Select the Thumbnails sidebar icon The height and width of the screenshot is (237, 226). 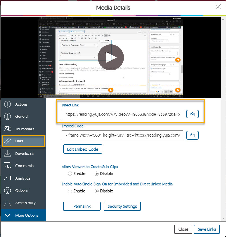click(8, 129)
